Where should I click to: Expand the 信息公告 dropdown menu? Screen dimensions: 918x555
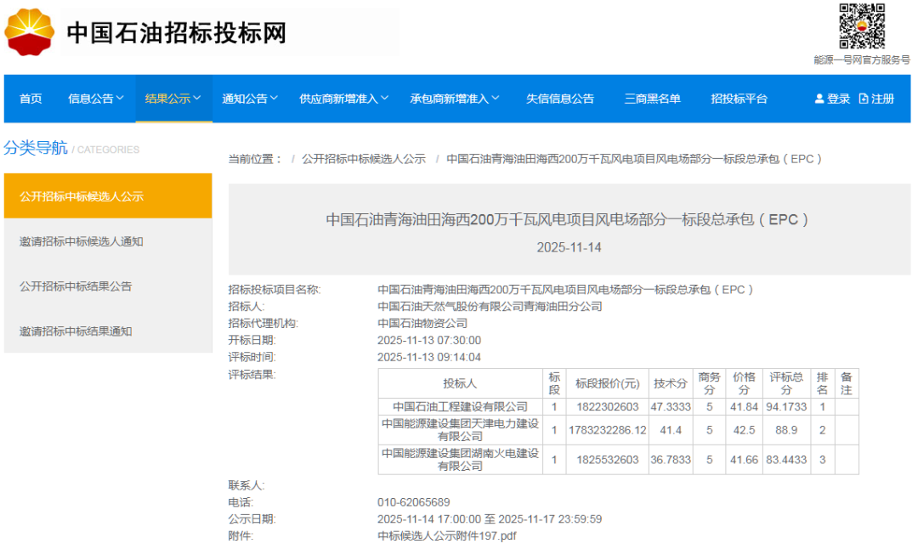tap(96, 99)
